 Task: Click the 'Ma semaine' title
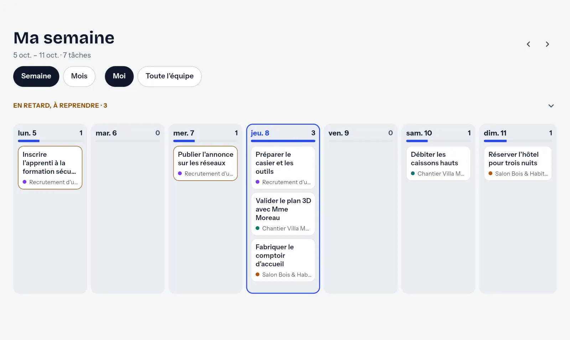(x=64, y=38)
